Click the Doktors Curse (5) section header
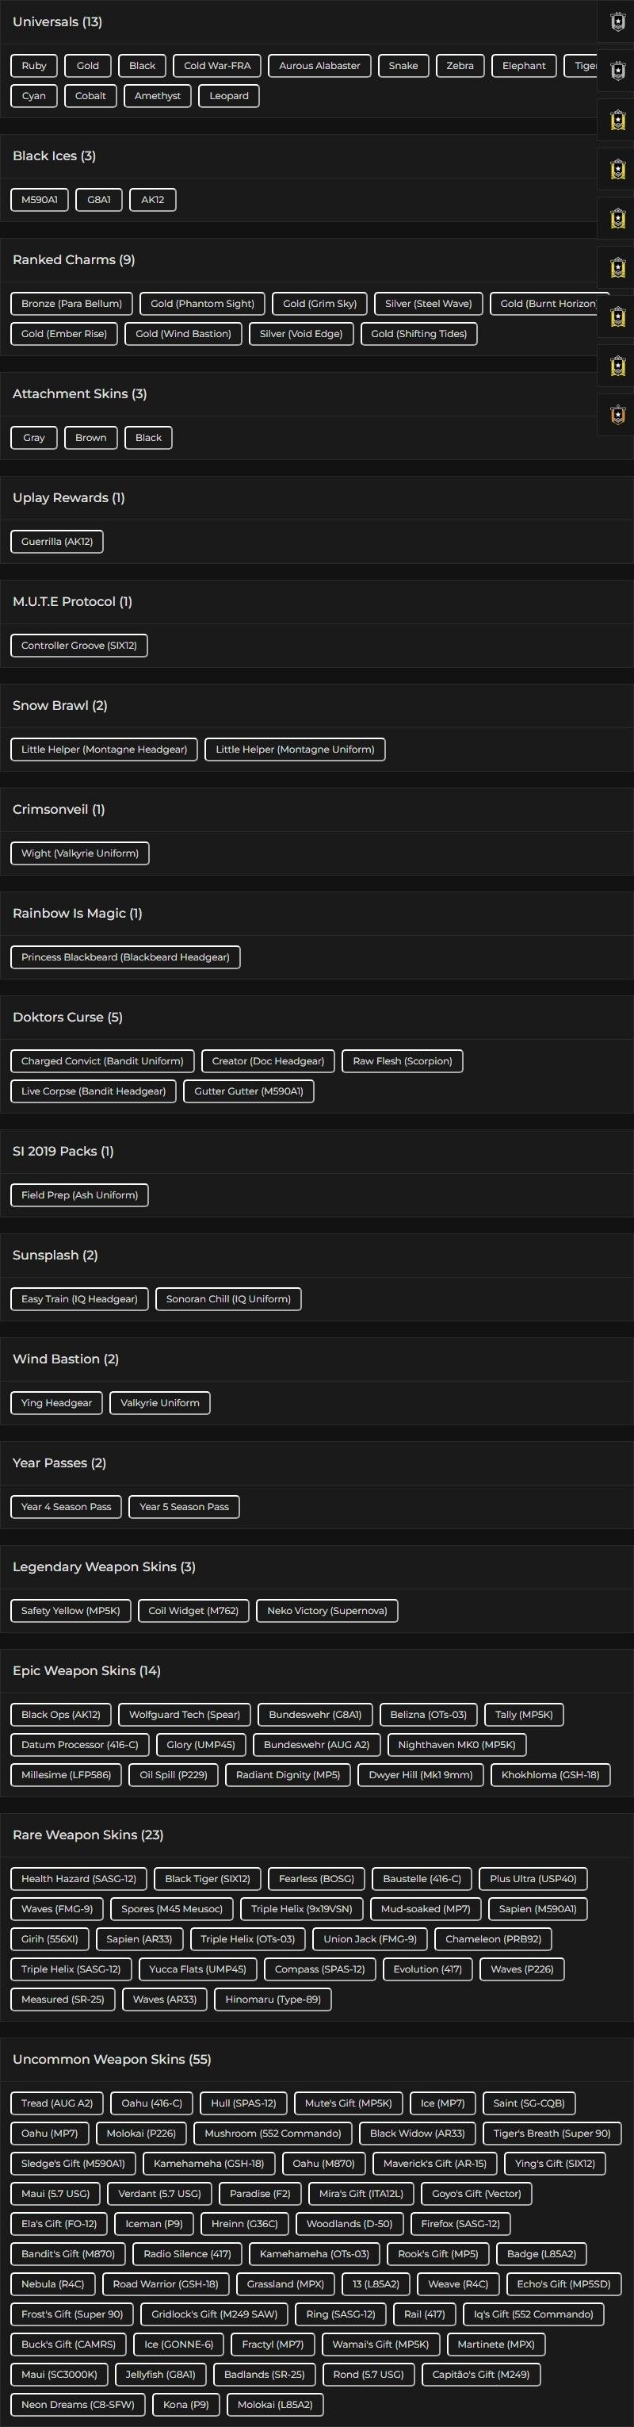Screen dimensions: 634x2427 [x=67, y=1017]
